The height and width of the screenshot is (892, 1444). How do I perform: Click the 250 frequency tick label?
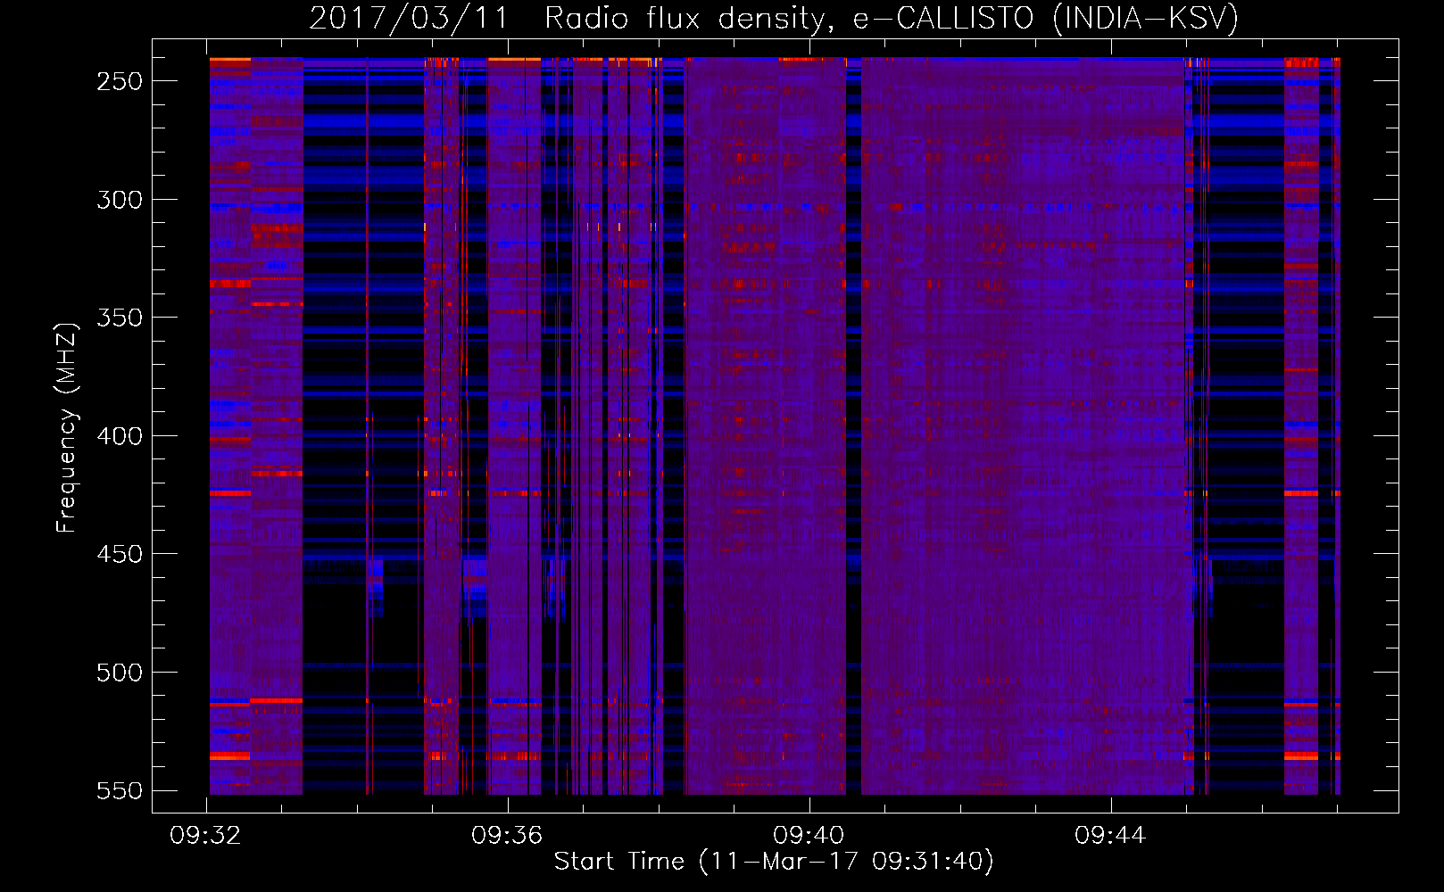click(x=120, y=81)
